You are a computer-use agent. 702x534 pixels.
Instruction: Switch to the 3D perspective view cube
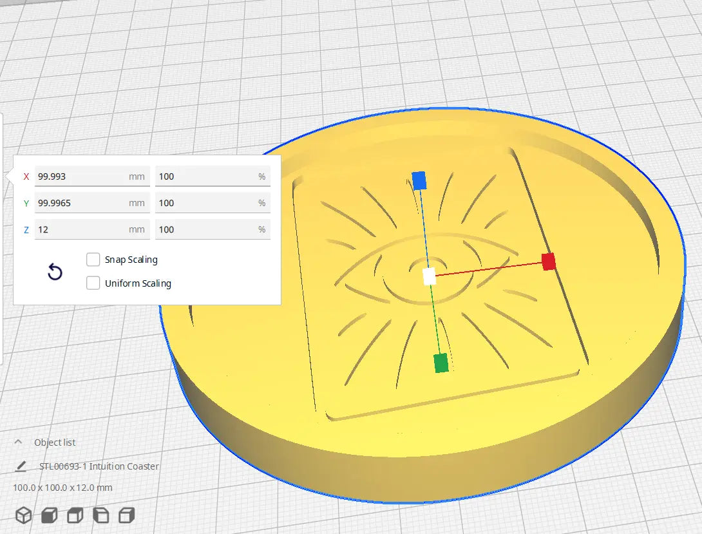coord(24,515)
